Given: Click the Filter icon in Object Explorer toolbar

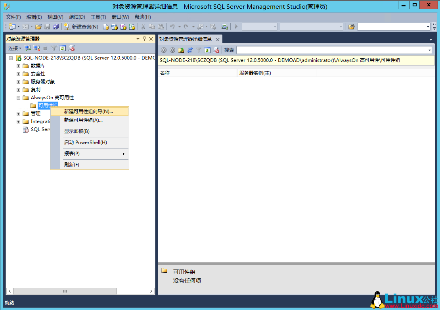Looking at the screenshot, I should coord(54,48).
